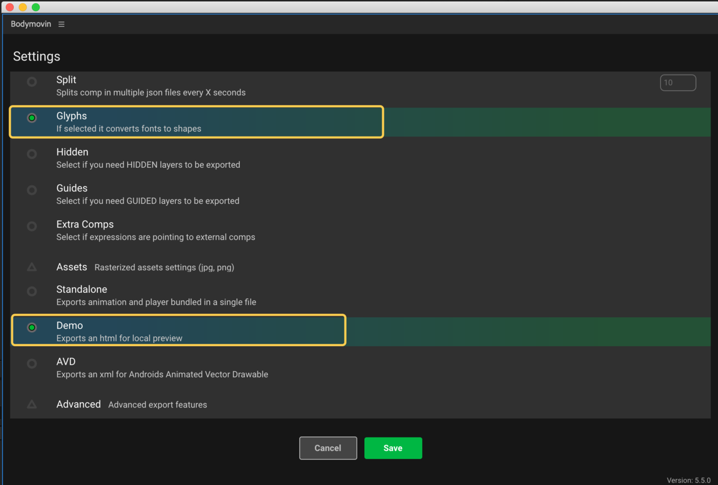Screen dimensions: 718x485
Task: Click the Assets section label
Action: point(72,267)
